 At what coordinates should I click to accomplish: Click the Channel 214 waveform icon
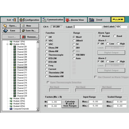pyautogui.click(x=15, y=80)
